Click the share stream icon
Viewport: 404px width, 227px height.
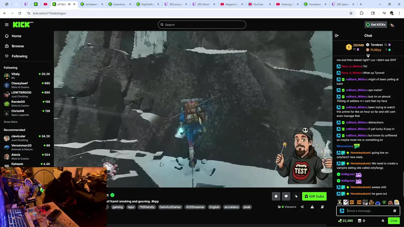coord(302,207)
